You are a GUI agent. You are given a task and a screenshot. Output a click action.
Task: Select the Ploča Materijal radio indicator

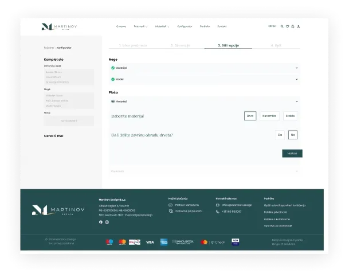pyautogui.click(x=113, y=102)
